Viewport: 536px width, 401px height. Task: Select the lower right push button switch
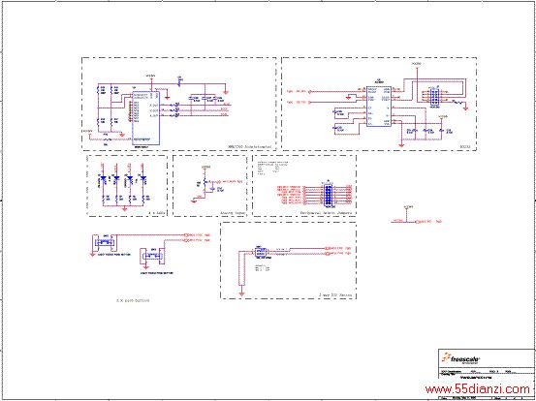click(x=152, y=256)
